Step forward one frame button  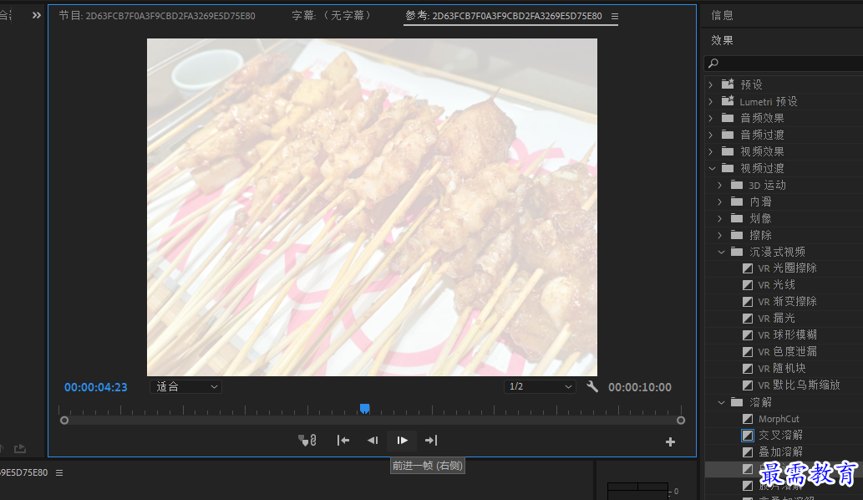[403, 440]
